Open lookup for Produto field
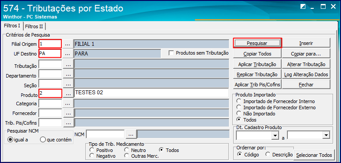This screenshot has width=341, height=163. (x=68, y=94)
